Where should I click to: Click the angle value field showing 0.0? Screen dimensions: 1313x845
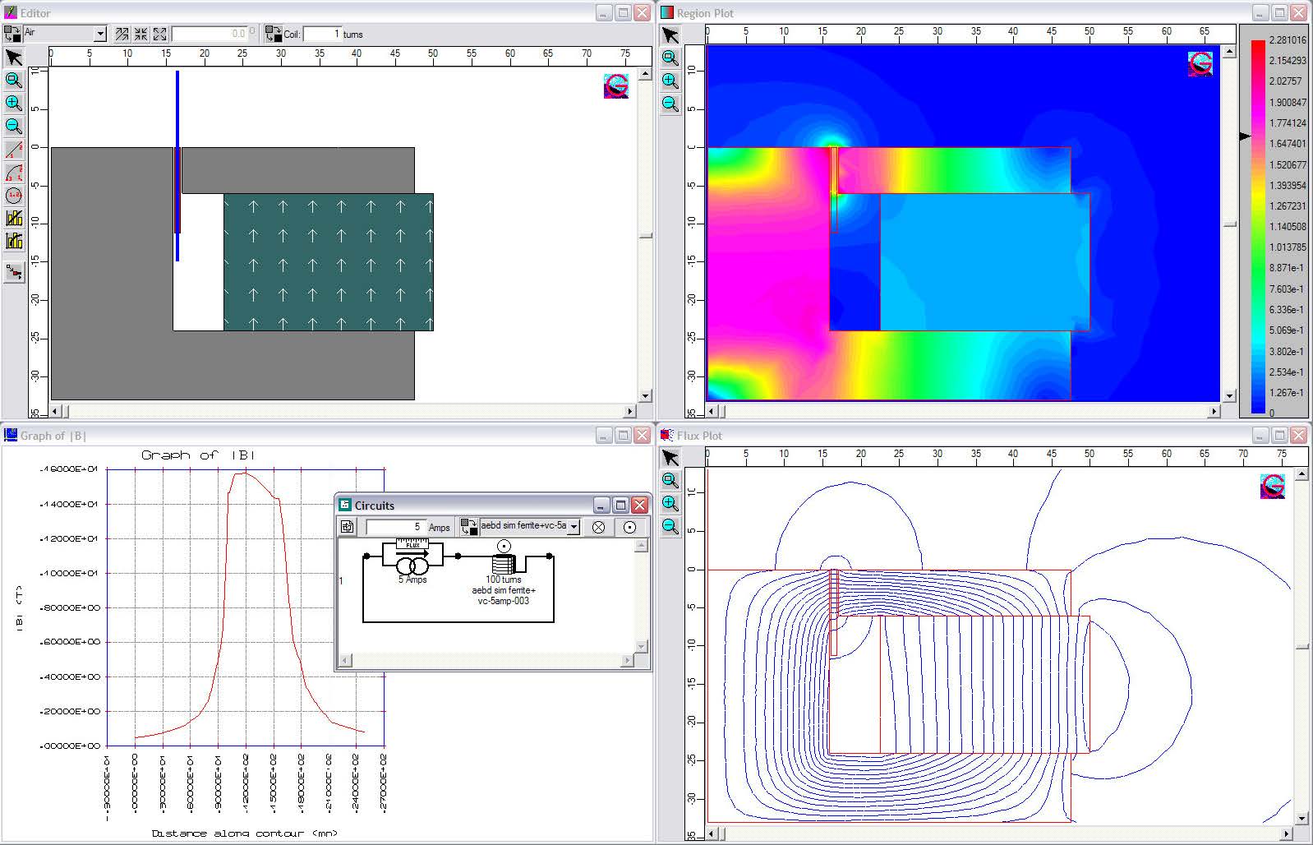click(x=210, y=34)
